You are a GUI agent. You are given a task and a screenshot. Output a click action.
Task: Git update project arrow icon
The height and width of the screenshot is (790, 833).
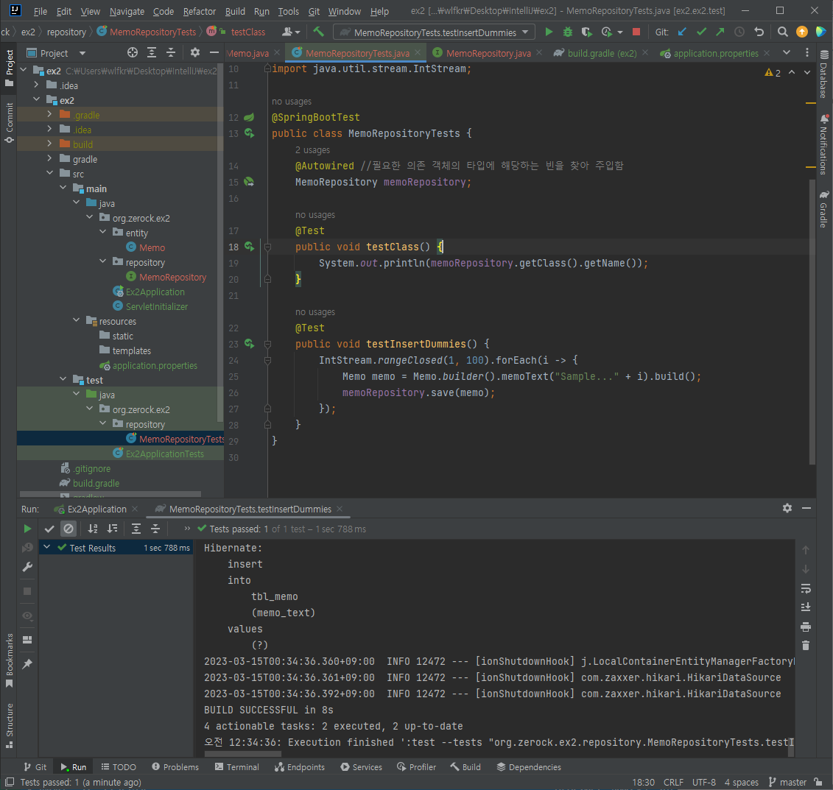pyautogui.click(x=682, y=32)
